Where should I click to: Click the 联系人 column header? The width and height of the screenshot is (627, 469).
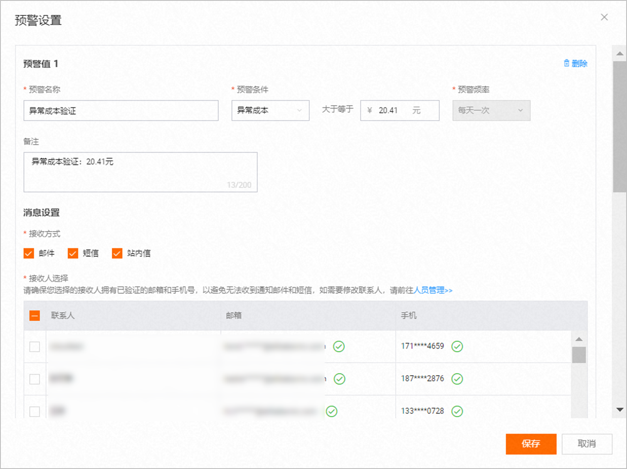(x=63, y=316)
